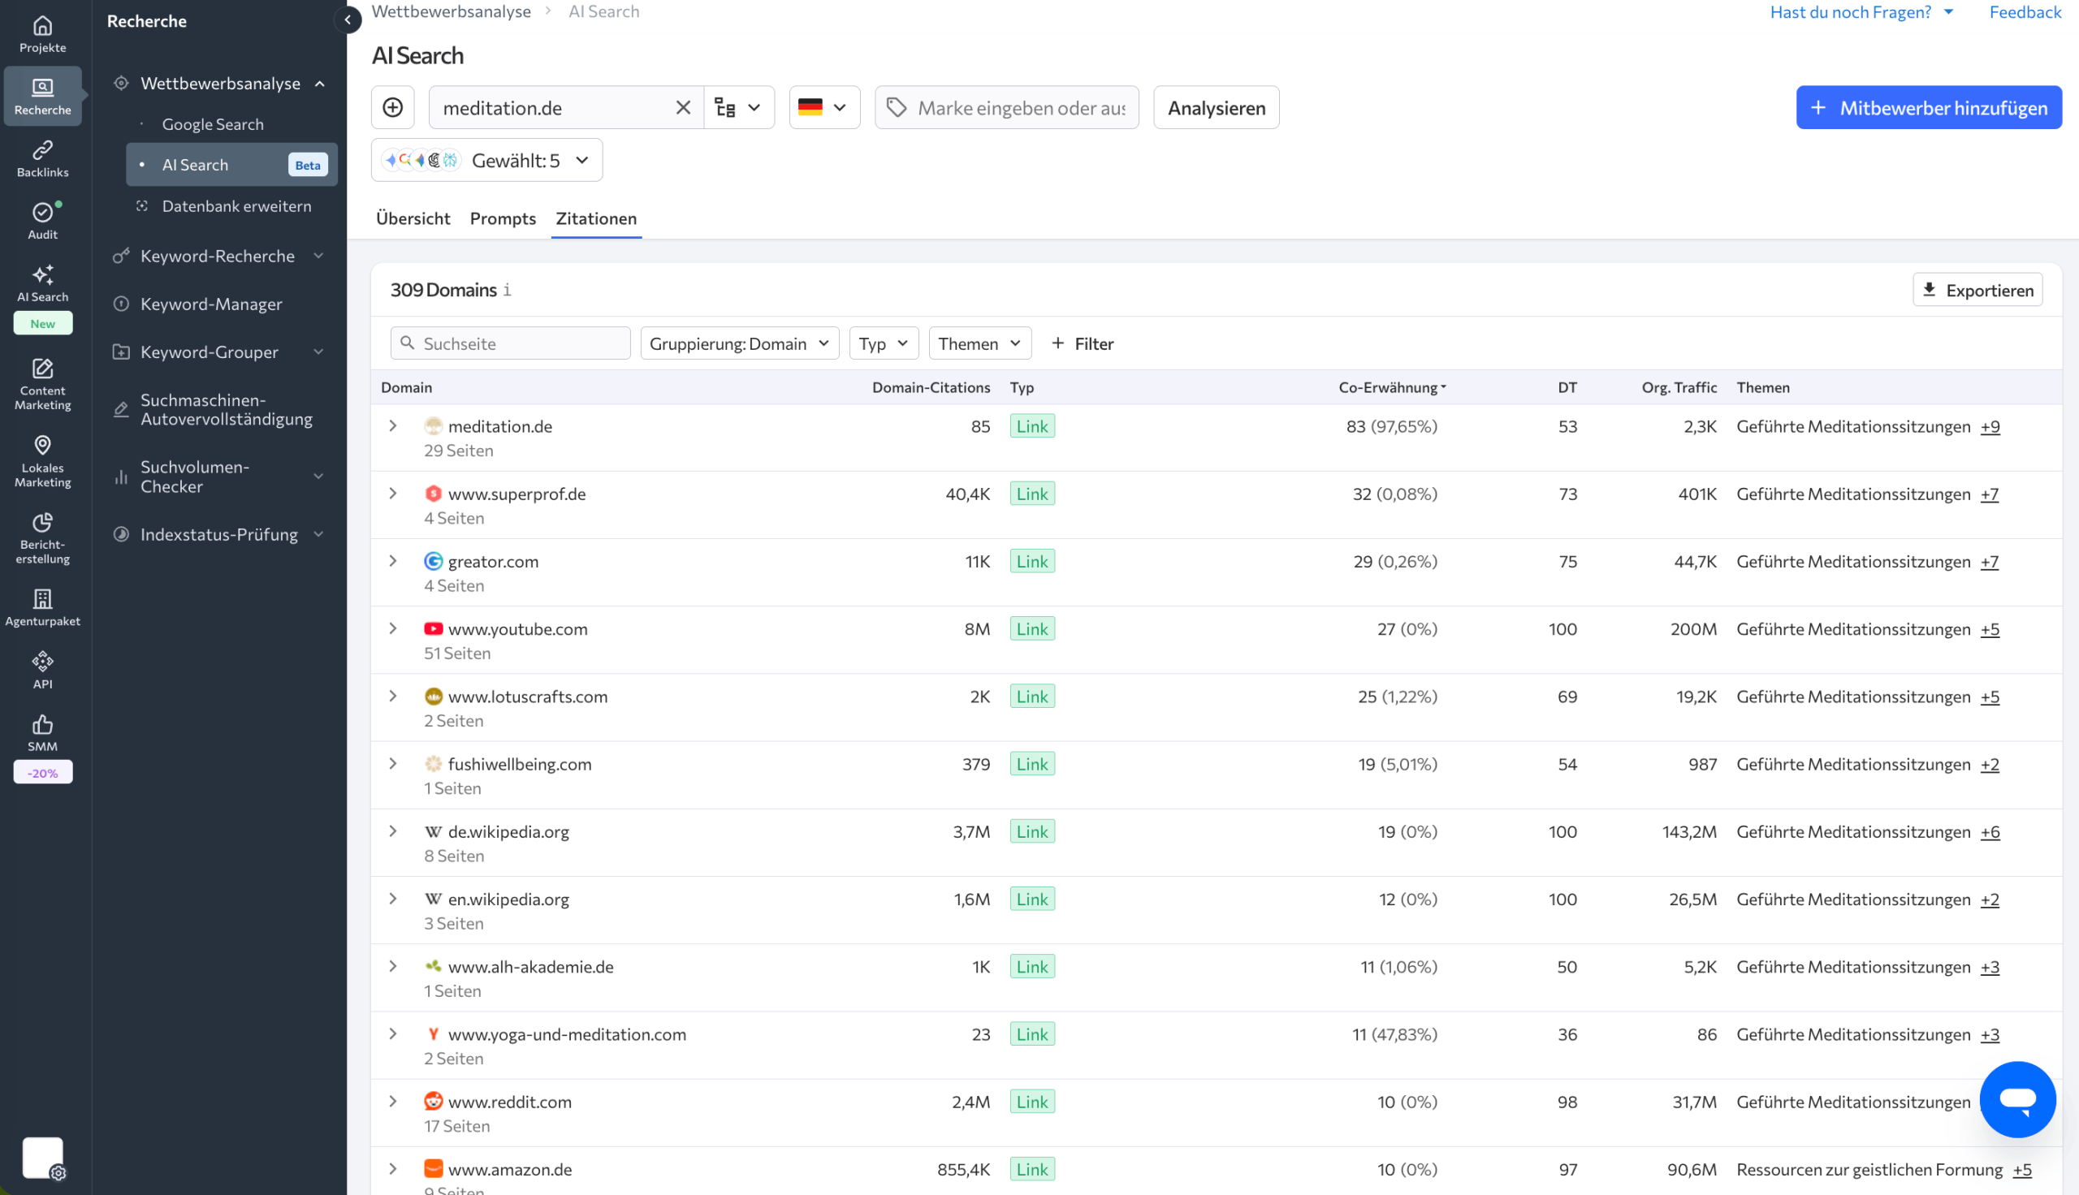Open the API sidebar icon
This screenshot has height=1195, width=2079.
(43, 670)
